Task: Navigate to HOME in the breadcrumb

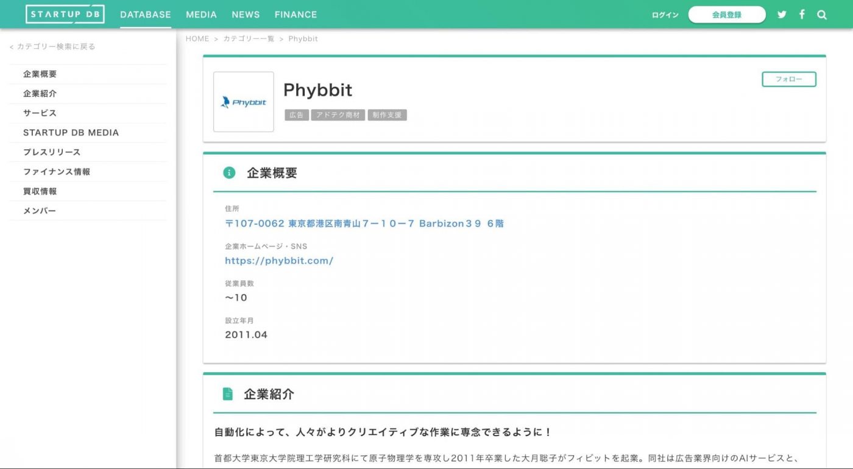Action: tap(197, 38)
